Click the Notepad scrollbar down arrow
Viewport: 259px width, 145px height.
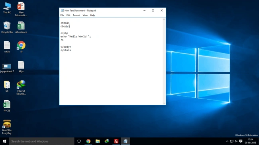click(x=164, y=103)
